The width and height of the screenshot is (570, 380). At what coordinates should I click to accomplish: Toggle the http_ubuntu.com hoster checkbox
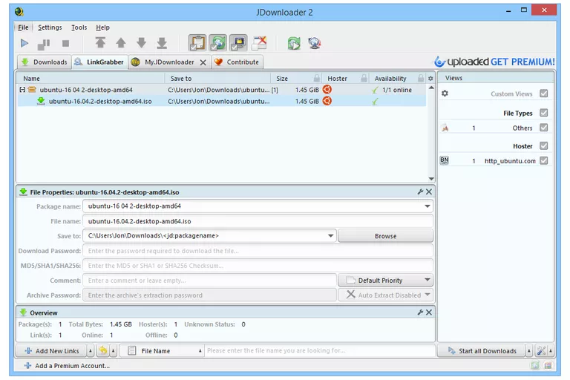pyautogui.click(x=543, y=160)
